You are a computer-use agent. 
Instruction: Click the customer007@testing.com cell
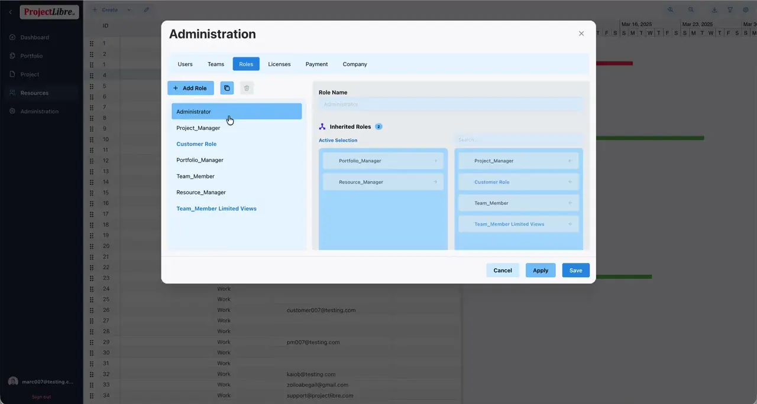coord(321,310)
